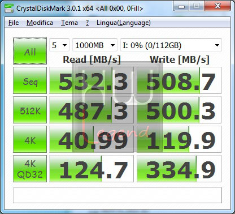Click the CrystalDiskMark app icon in title bar
Image resolution: width=235 pixels, height=214 pixels.
[9, 8]
